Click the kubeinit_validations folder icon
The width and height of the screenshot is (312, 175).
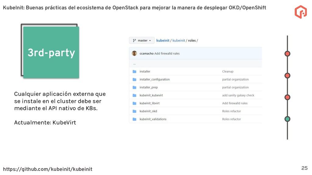pos(134,119)
